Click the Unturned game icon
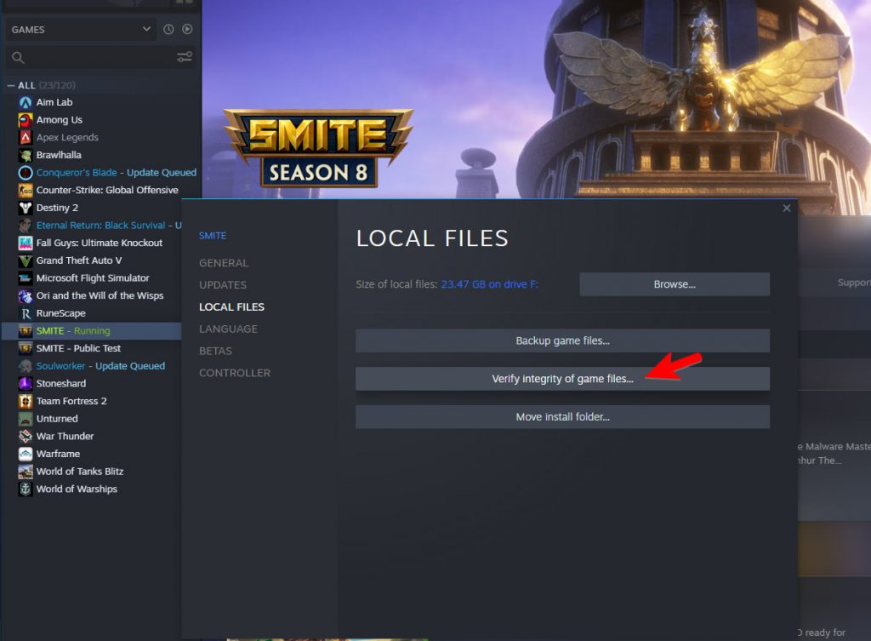The image size is (871, 641). pyautogui.click(x=25, y=419)
